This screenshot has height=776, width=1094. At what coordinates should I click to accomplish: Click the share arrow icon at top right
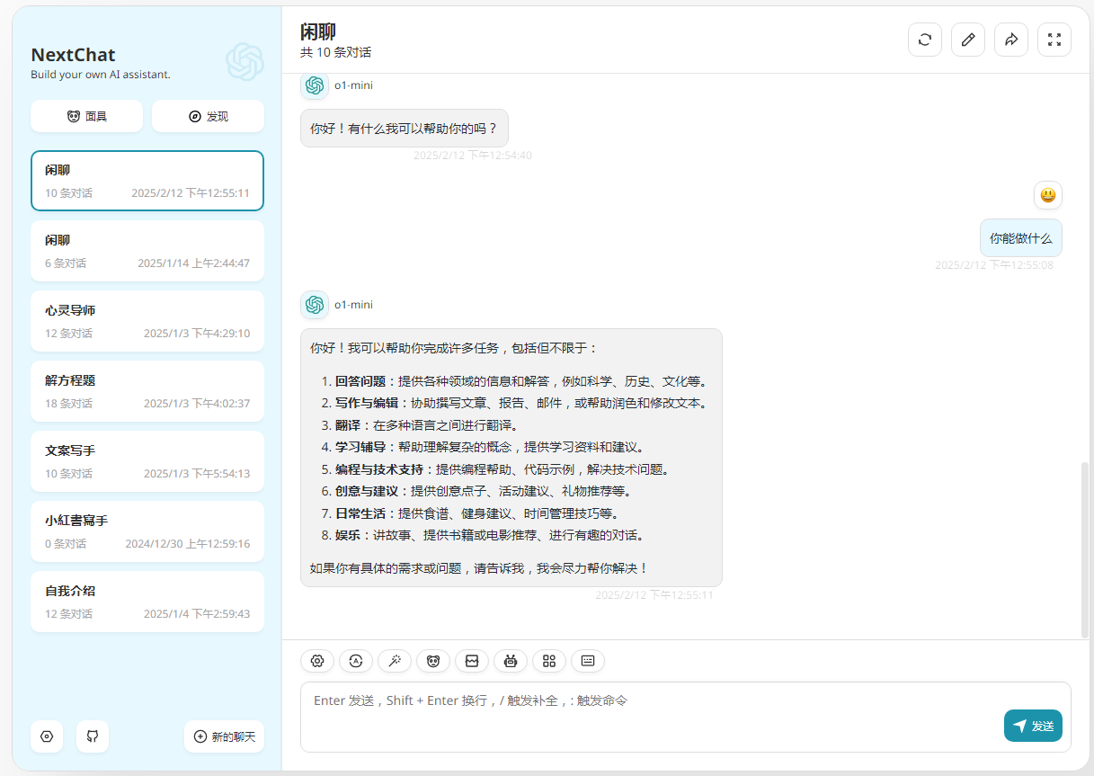(1010, 39)
